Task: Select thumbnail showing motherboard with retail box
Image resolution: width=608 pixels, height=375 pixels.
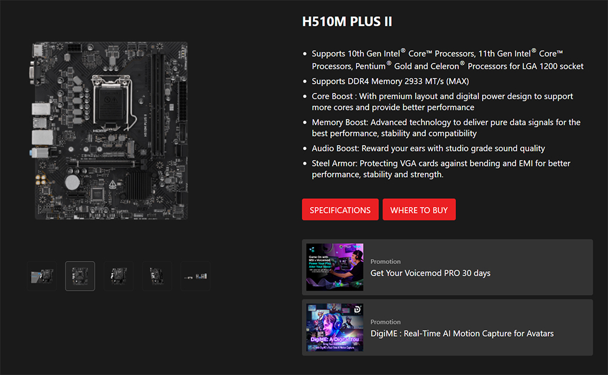Action: coord(42,276)
